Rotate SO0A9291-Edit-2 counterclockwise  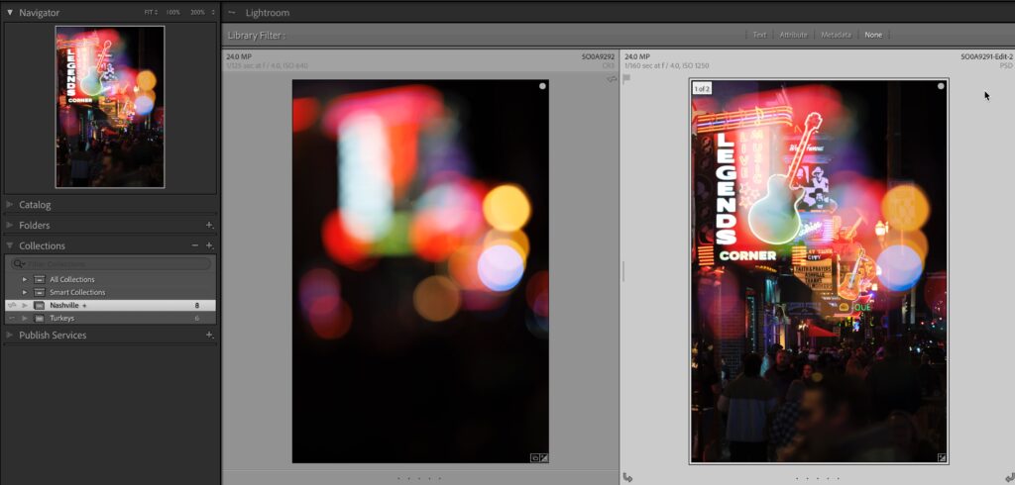coord(626,477)
